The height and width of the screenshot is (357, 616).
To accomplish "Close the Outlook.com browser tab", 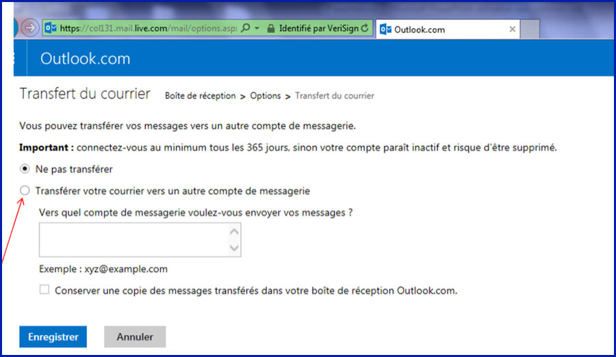I will 513,29.
